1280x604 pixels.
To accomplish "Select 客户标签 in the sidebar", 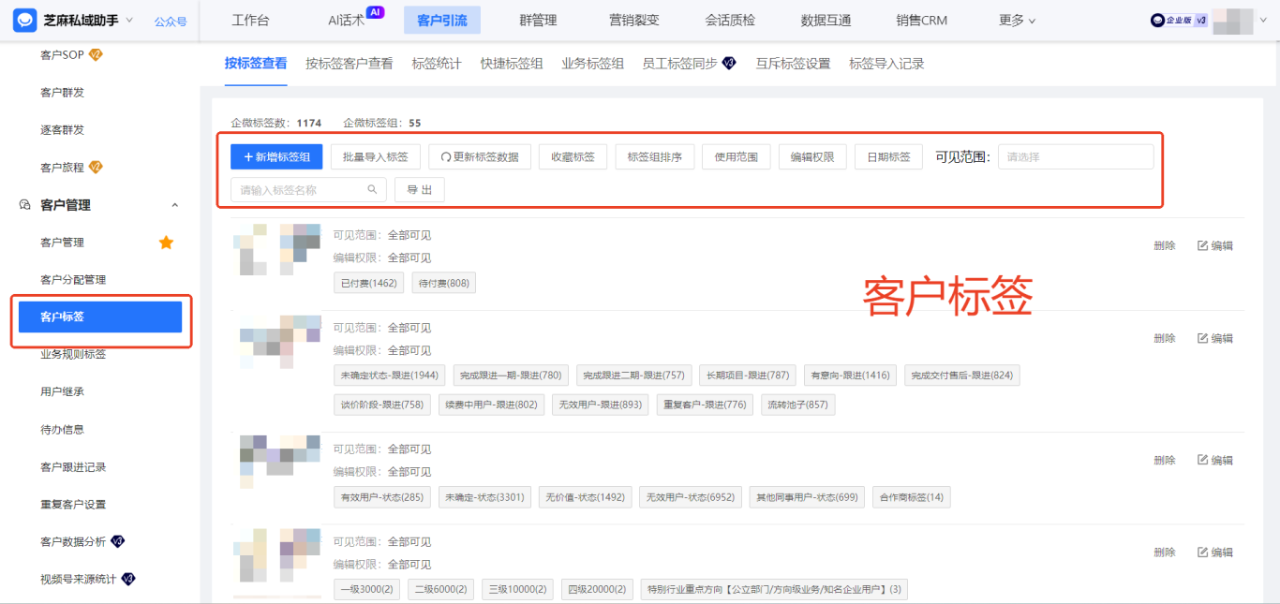I will 100,317.
